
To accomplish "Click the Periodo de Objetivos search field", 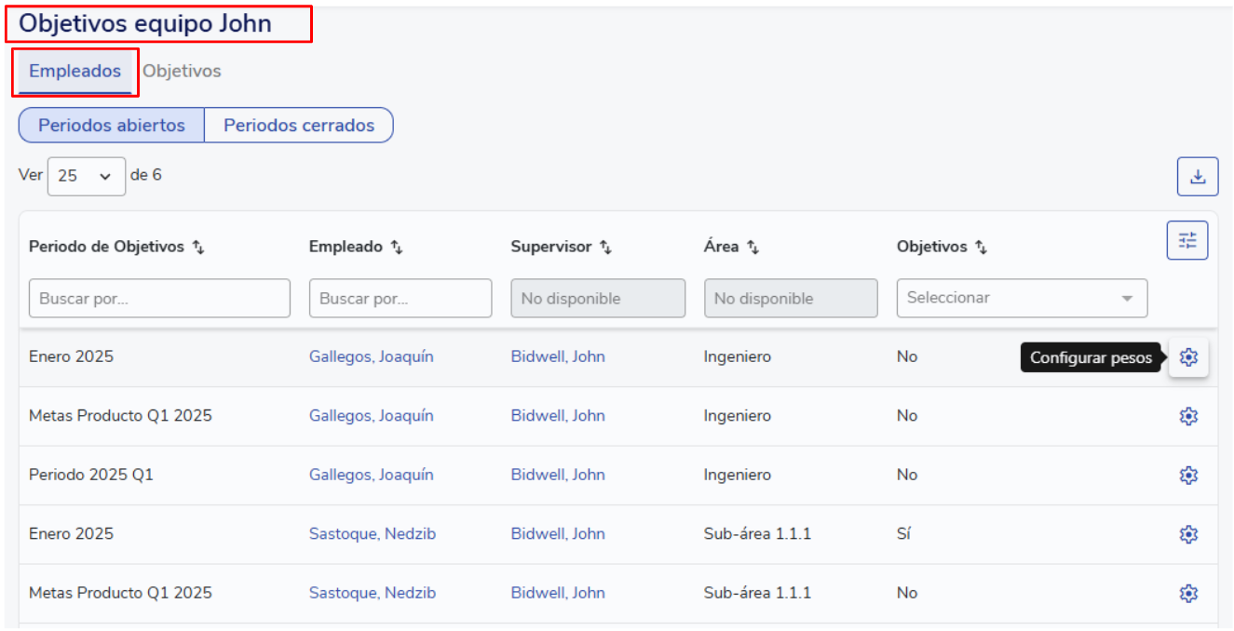I will 159,299.
